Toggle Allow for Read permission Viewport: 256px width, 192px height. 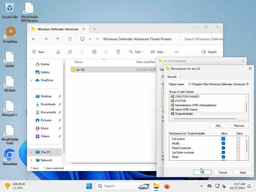coord(223,157)
